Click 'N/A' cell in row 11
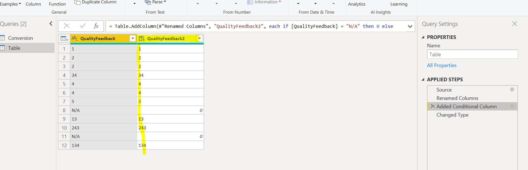 pyautogui.click(x=104, y=136)
